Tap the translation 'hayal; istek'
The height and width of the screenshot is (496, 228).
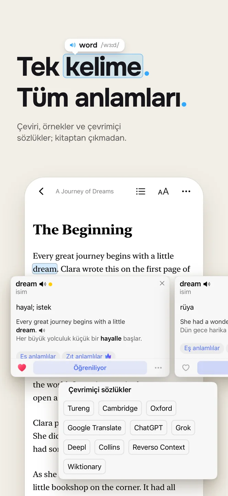point(34,307)
